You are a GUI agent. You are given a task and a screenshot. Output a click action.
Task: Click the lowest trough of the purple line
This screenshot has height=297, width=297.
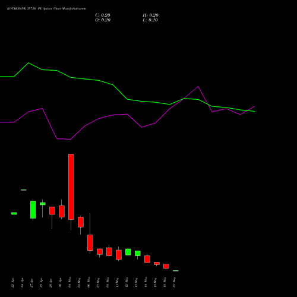point(70,140)
